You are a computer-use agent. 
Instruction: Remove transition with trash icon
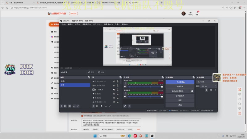[x=211, y=90]
